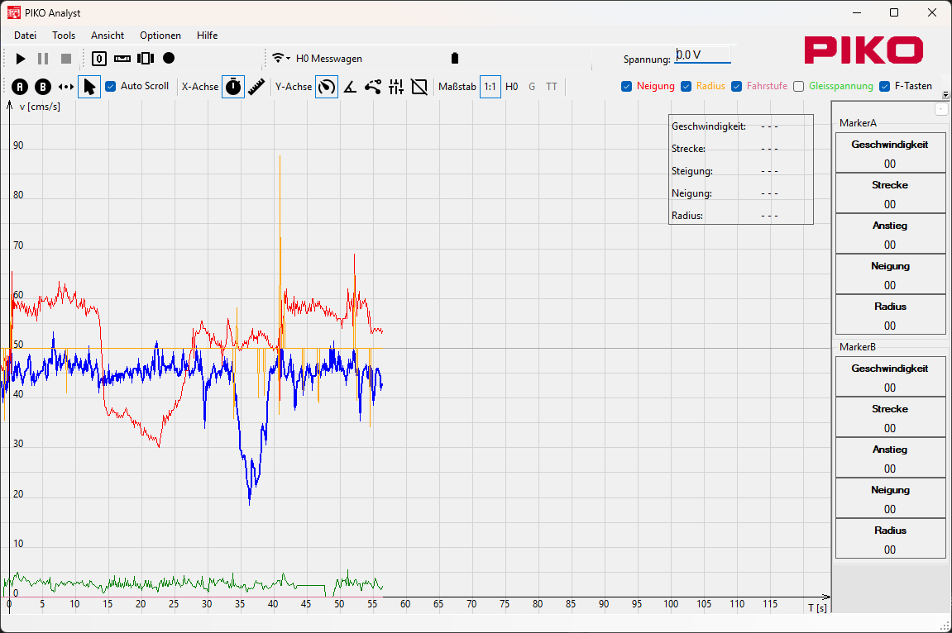
Task: Select the speedometer Y-axis icon
Action: click(327, 87)
